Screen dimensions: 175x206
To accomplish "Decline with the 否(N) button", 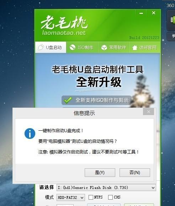I will coord(135,173).
